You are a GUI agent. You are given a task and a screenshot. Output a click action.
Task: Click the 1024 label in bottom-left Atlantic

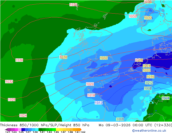(x=23, y=116)
